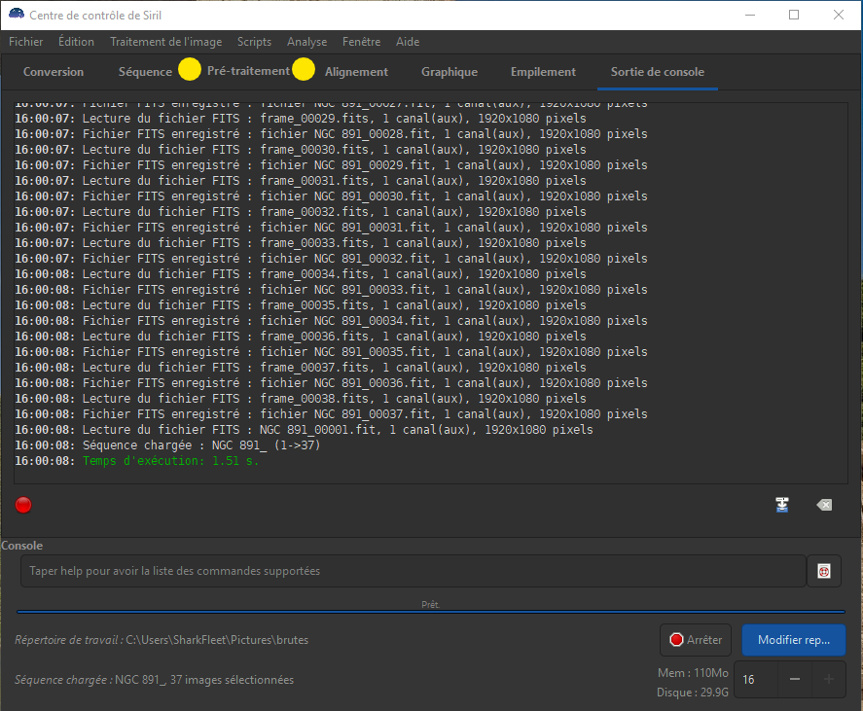Decrease thread count with minus button
Image resolution: width=863 pixels, height=711 pixels.
[795, 678]
